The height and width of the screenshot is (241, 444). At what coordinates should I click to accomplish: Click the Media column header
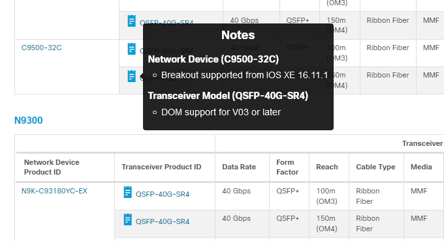pos(421,167)
